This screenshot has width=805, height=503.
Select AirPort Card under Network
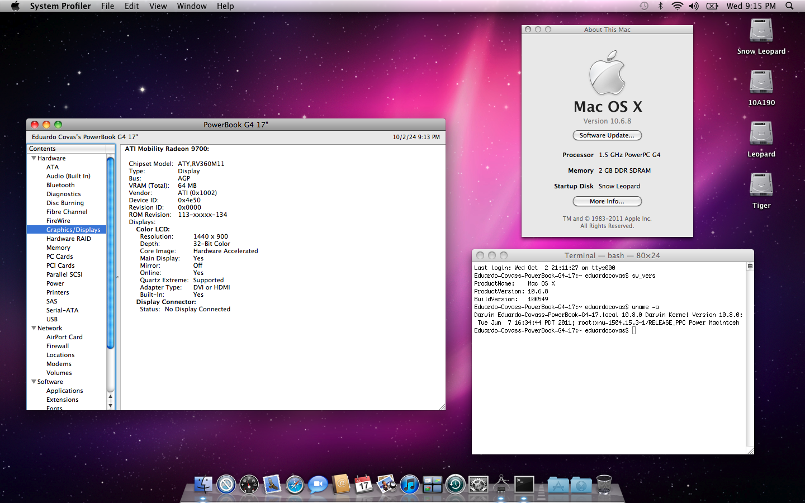[64, 337]
